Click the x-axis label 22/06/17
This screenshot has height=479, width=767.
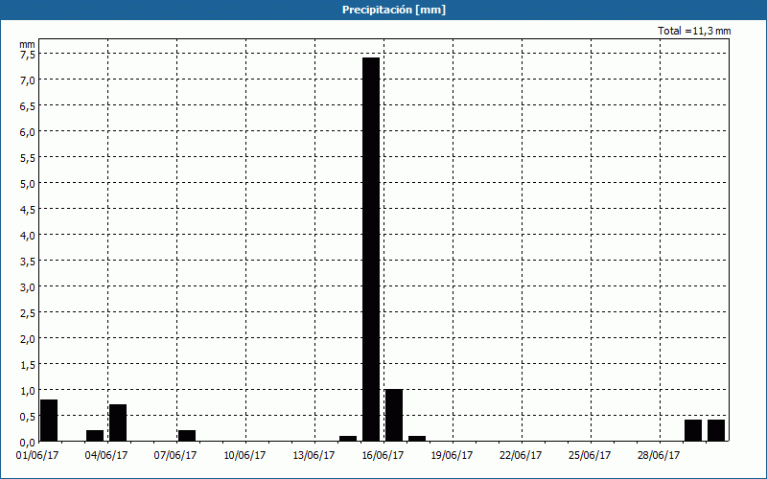coord(521,456)
